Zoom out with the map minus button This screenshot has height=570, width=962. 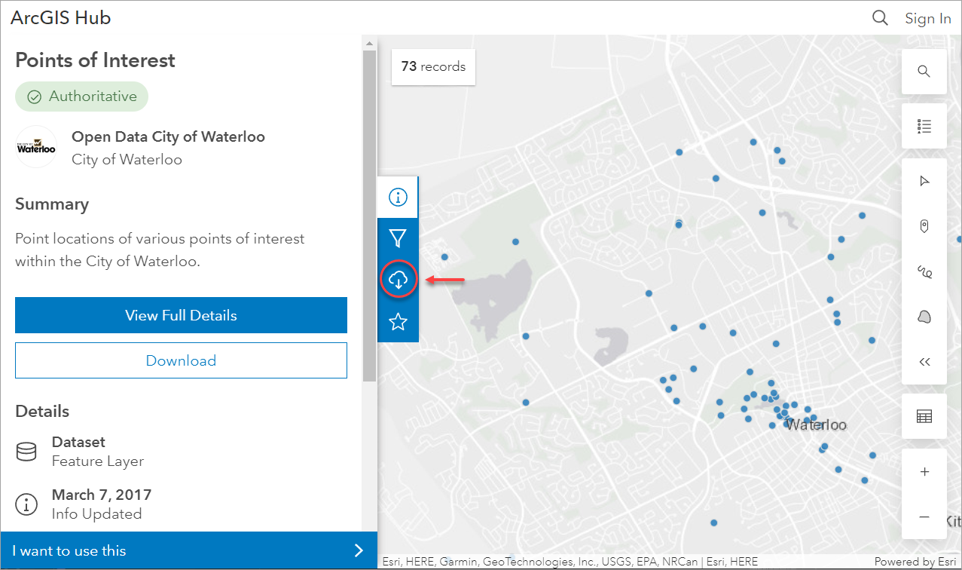(924, 517)
